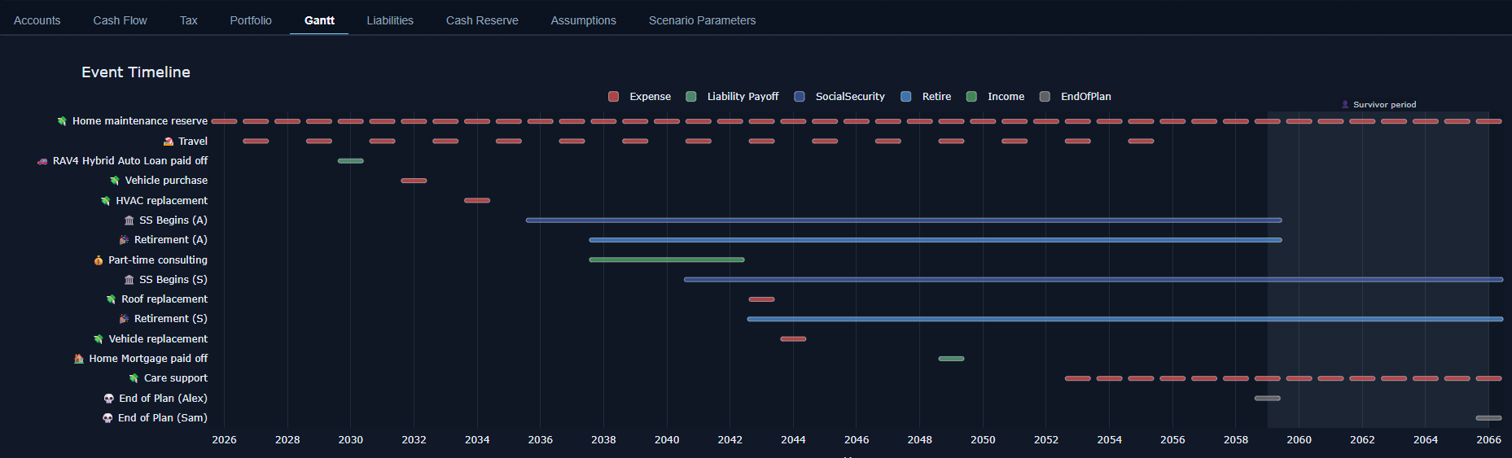Switch to the Cash Flow tab
The height and width of the screenshot is (458, 1512).
(120, 20)
